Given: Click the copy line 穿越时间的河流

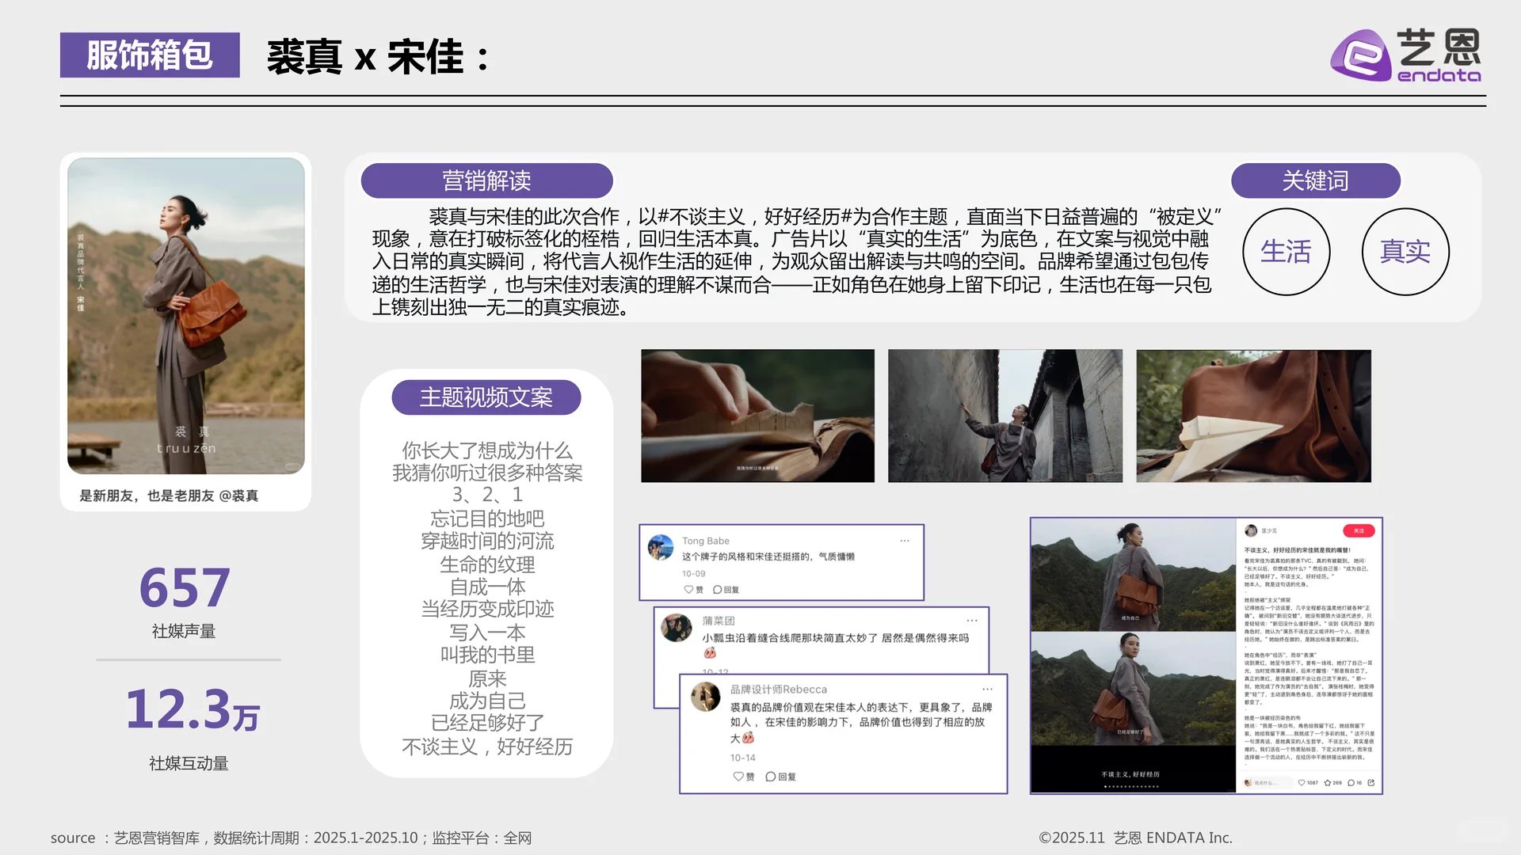Looking at the screenshot, I should [x=486, y=541].
